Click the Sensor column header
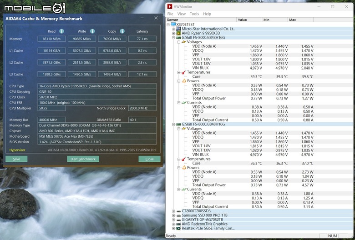This screenshot has height=240, width=355. [x=201, y=20]
